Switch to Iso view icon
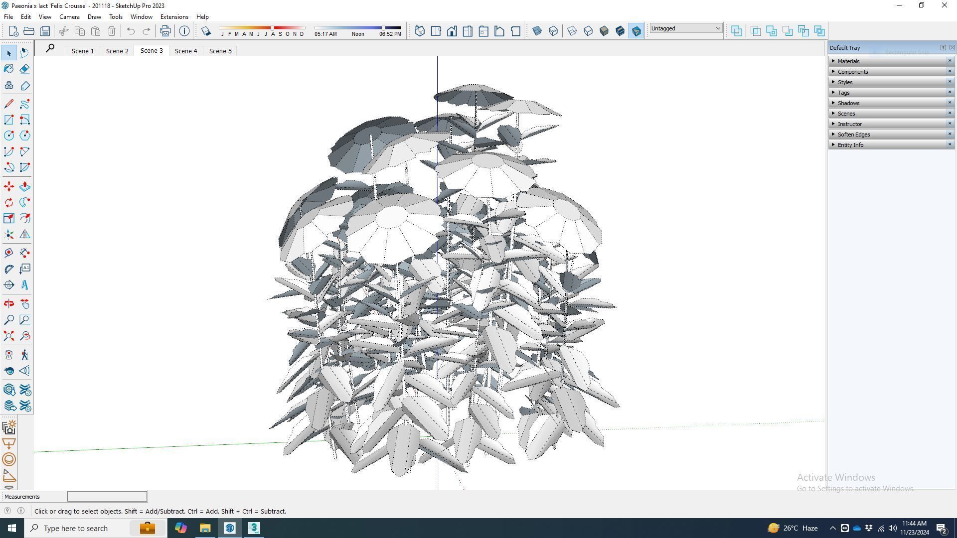This screenshot has width=957, height=538. 420,31
